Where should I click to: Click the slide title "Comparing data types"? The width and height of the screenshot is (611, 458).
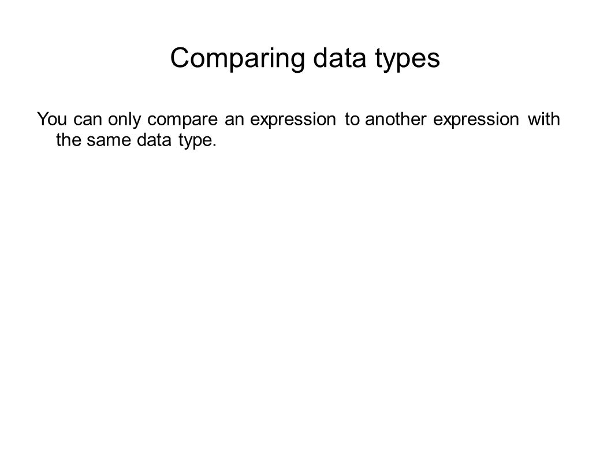tap(305, 58)
